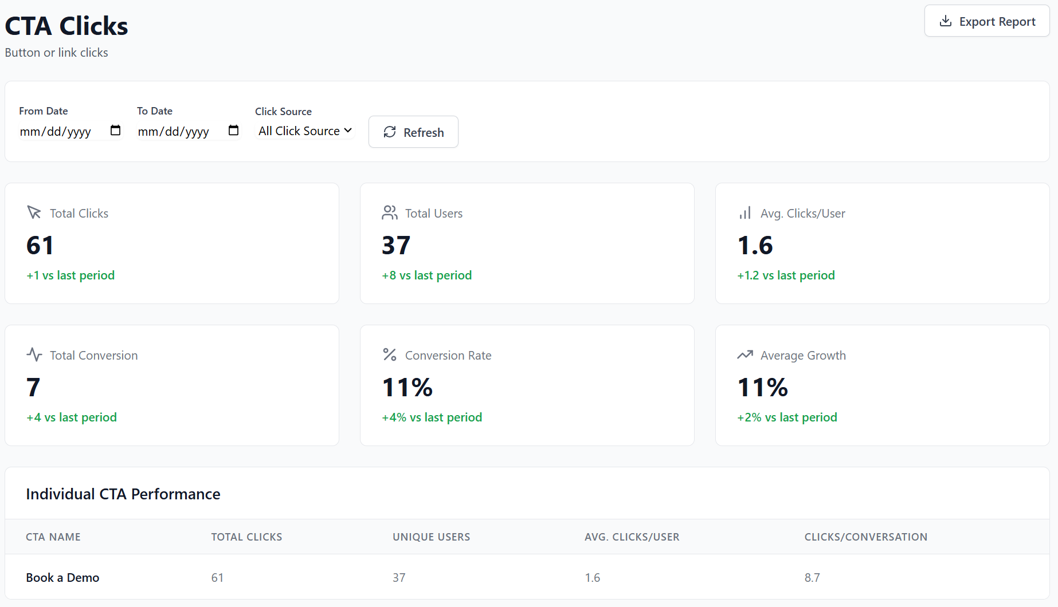This screenshot has height=607, width=1058.
Task: Click the bar chart icon beside Avg. Clicks/User
Action: coord(744,213)
